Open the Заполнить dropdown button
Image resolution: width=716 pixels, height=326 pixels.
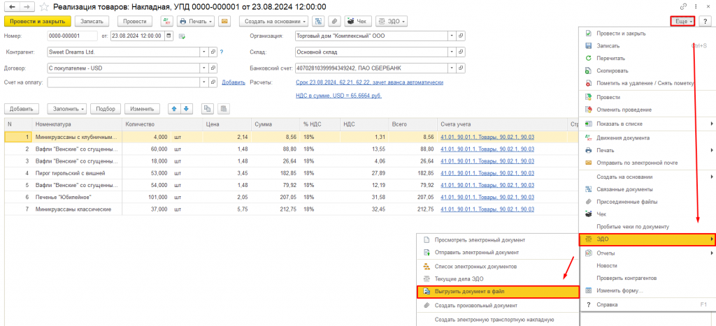point(67,109)
